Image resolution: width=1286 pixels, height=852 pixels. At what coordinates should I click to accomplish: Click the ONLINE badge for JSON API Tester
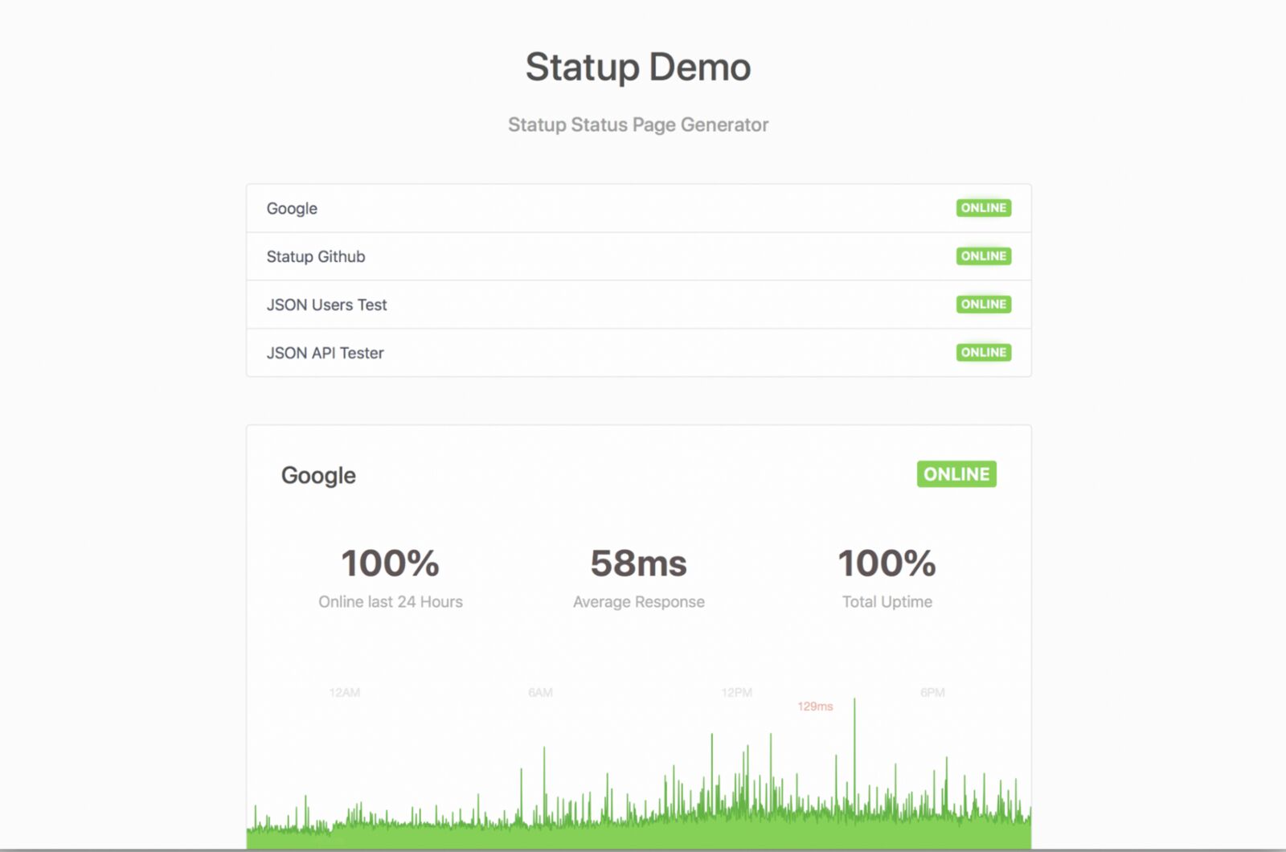983,353
